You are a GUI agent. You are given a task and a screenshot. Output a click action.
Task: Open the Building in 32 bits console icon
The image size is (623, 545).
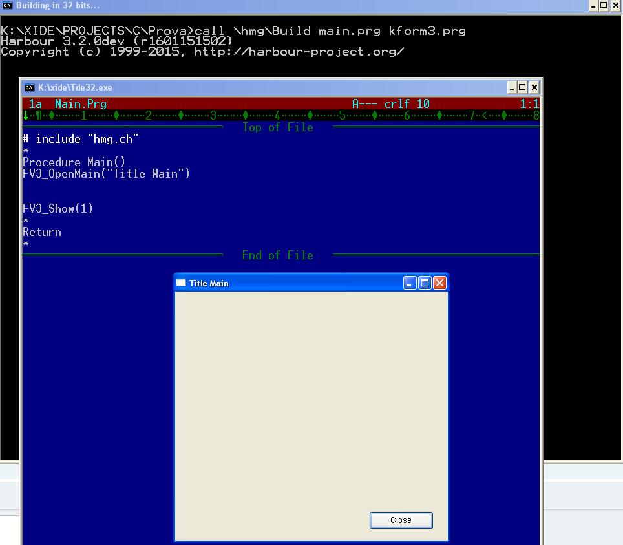tap(7, 5)
